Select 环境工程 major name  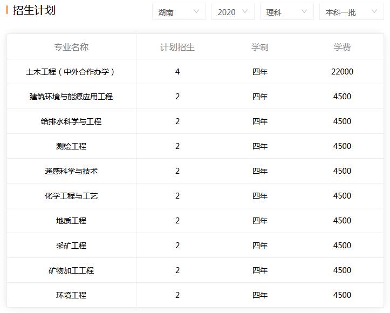point(71,295)
